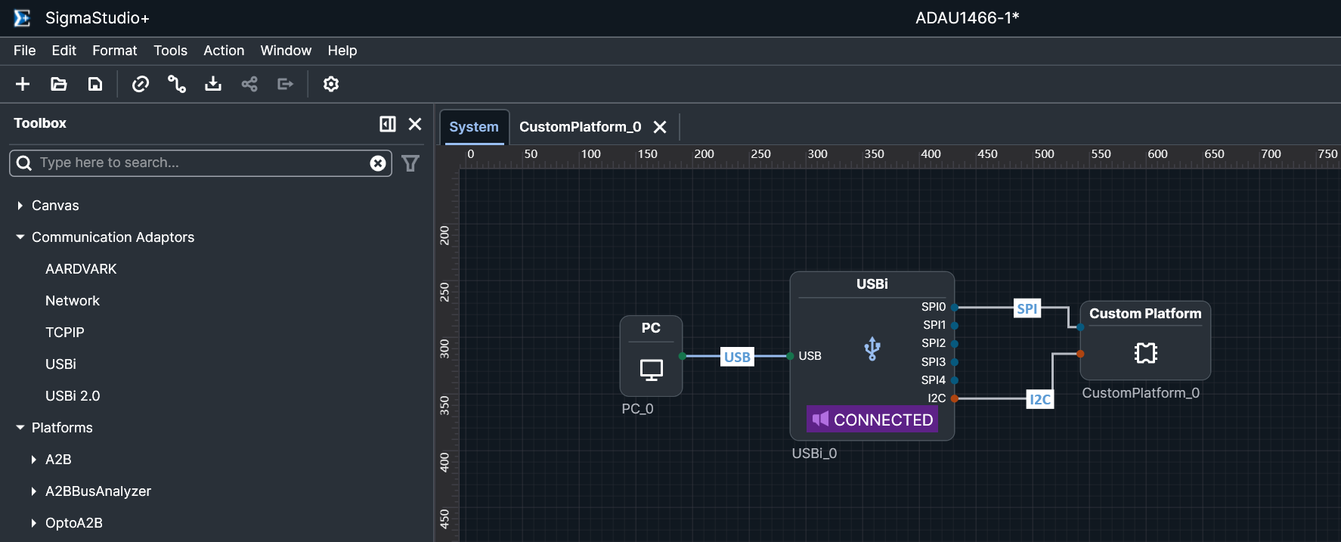Select the USBi block title
The image size is (1341, 542).
(872, 284)
